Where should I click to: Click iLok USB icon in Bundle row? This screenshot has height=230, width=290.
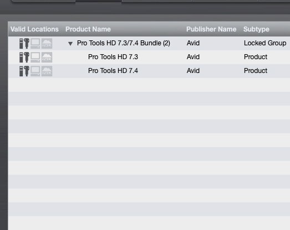click(x=24, y=43)
